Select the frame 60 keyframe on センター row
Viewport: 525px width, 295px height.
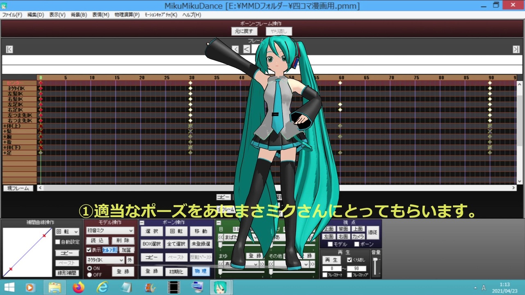(x=340, y=83)
